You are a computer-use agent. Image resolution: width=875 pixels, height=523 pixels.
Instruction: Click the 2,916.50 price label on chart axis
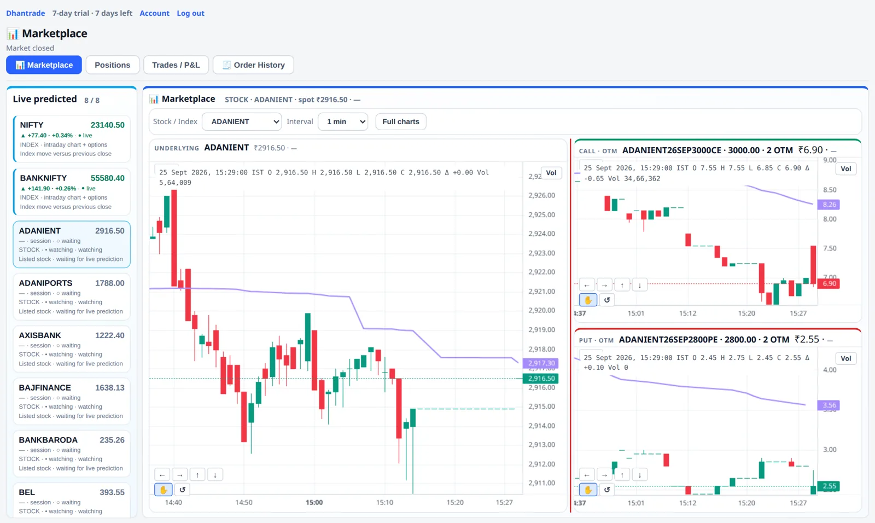coord(541,378)
